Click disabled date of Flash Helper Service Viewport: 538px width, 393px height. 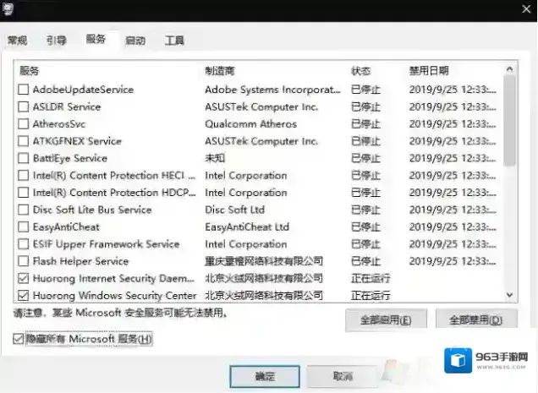453,261
